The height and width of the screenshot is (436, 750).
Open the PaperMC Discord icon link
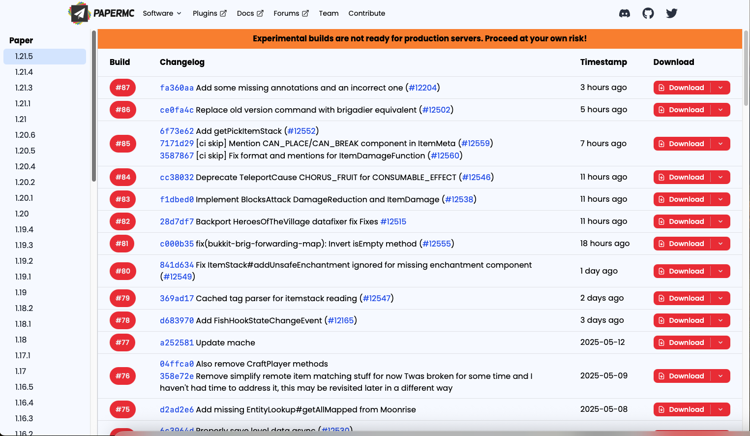click(625, 13)
